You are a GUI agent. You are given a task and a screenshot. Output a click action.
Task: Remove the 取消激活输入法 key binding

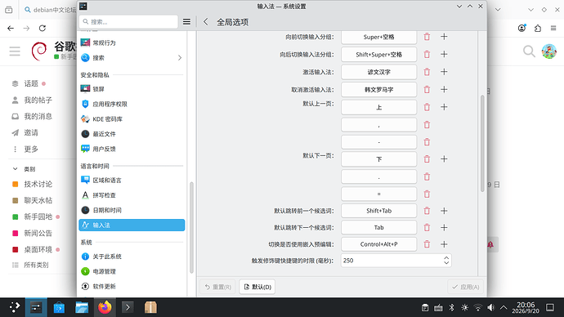[x=427, y=90]
